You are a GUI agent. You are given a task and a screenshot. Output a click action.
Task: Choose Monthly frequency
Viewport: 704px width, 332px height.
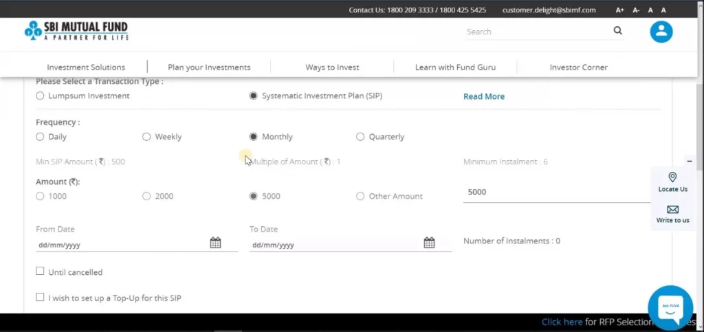254,137
